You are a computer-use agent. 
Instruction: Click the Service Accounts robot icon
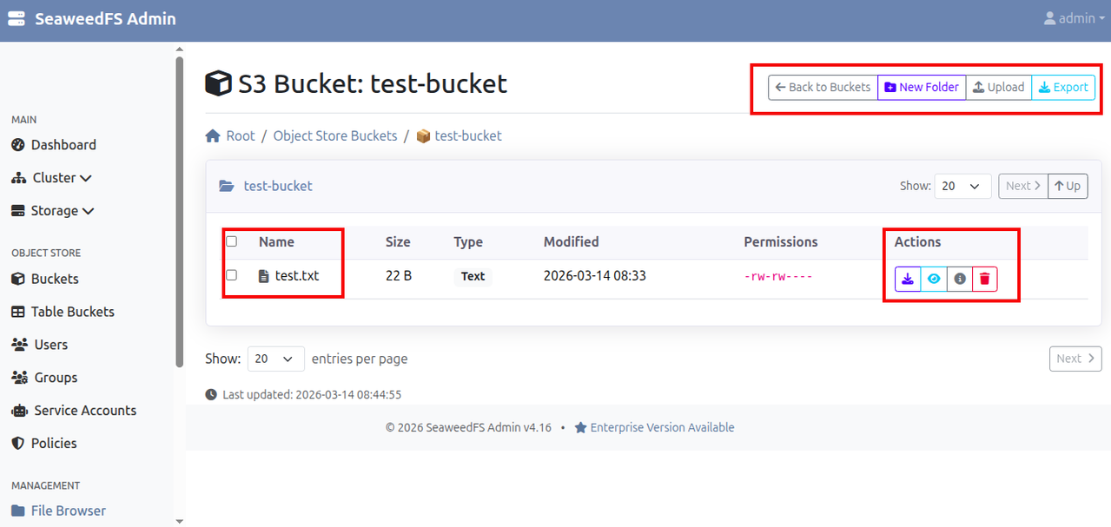point(19,411)
